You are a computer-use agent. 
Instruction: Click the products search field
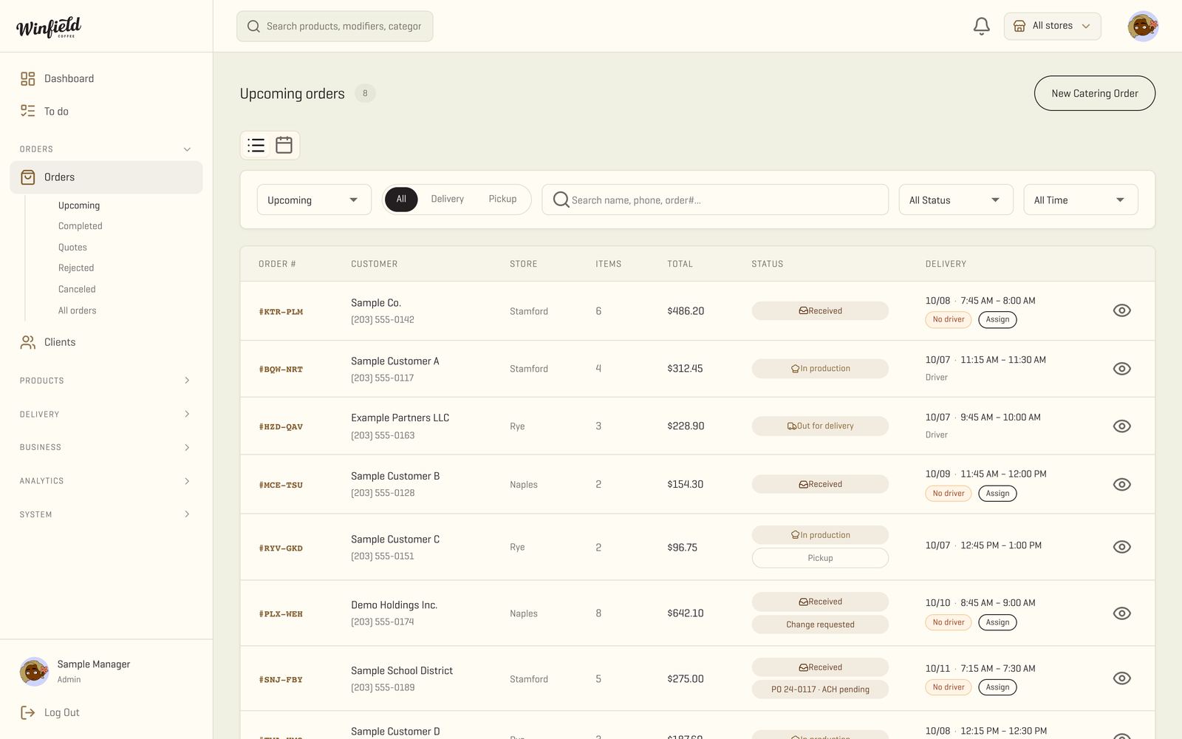335,27
